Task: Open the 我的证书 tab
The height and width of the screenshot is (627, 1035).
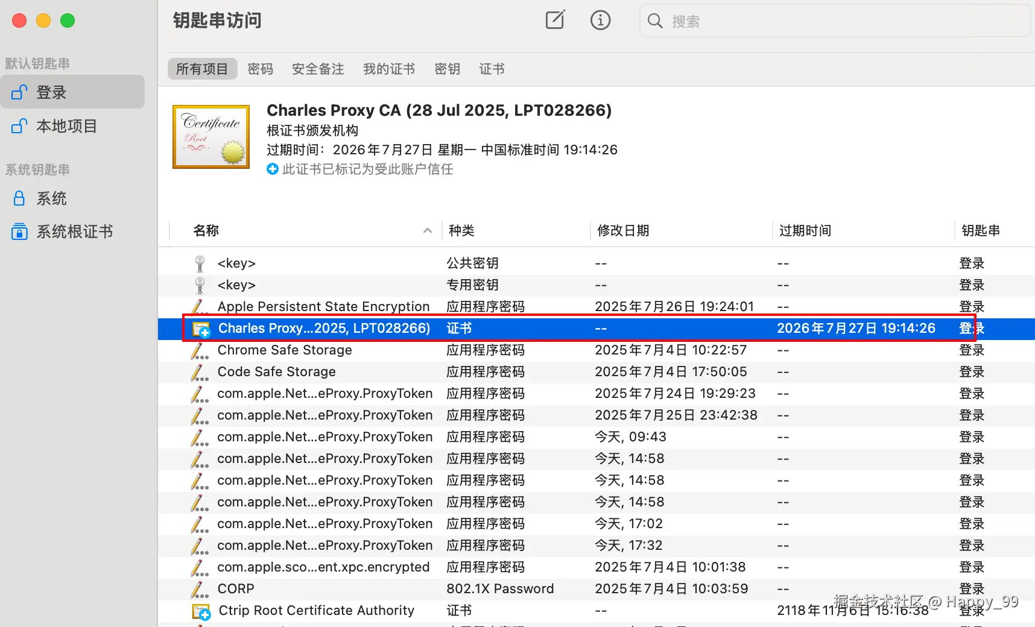Action: pos(389,69)
